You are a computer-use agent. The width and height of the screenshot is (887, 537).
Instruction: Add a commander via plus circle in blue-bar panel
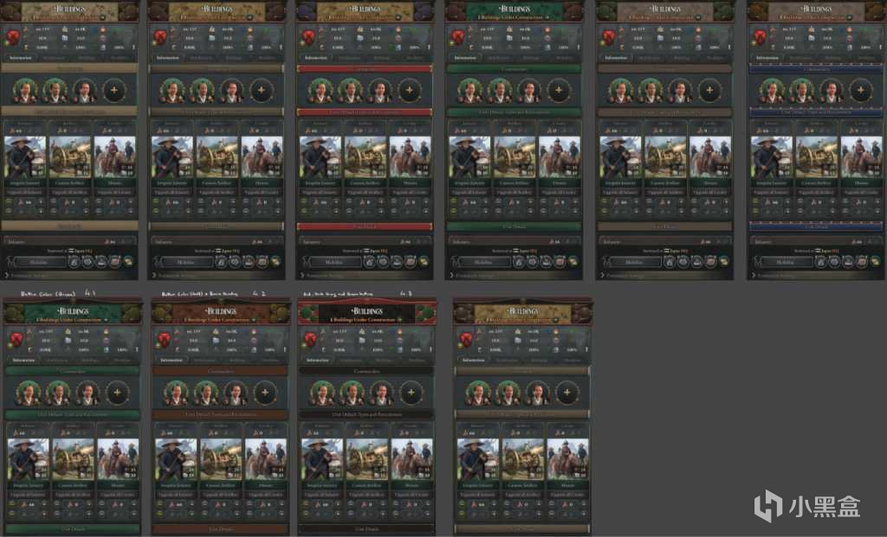(x=860, y=90)
